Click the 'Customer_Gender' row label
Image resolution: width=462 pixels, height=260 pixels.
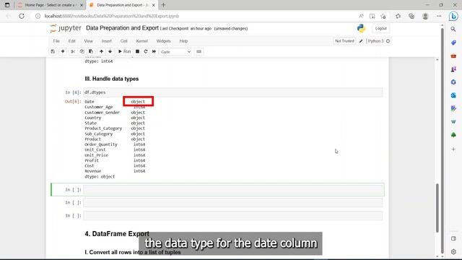(x=102, y=113)
